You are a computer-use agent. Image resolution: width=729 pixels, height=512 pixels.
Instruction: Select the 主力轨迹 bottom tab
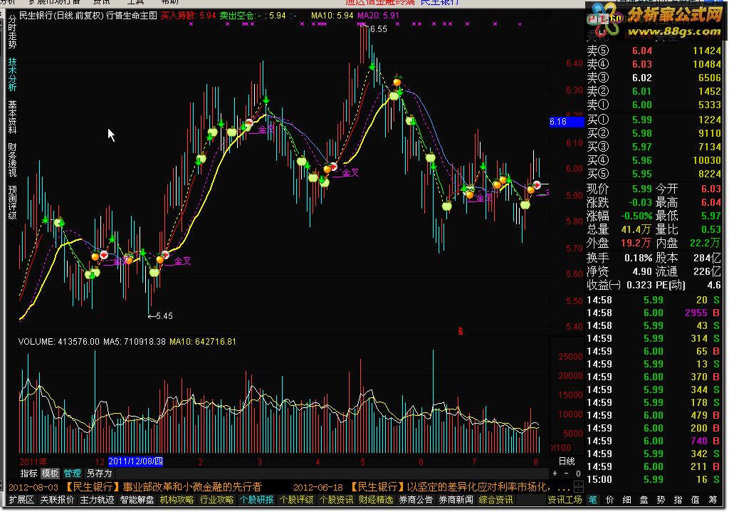(x=97, y=500)
